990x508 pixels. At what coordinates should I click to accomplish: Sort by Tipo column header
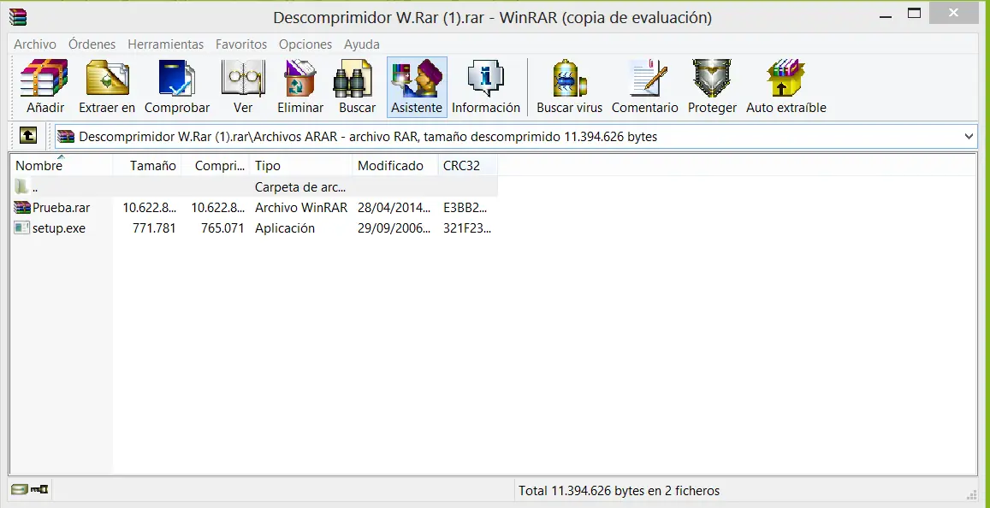coord(301,165)
